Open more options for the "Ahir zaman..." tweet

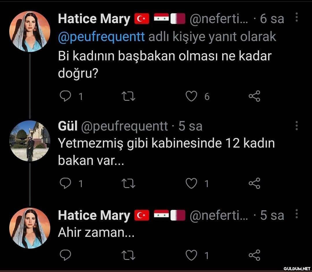296,214
